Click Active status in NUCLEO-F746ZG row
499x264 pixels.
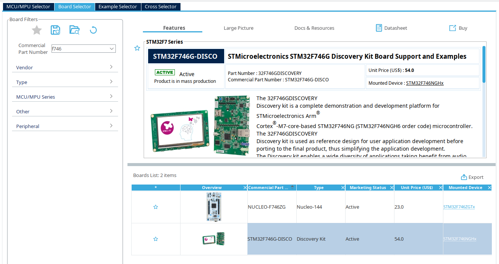(370, 207)
